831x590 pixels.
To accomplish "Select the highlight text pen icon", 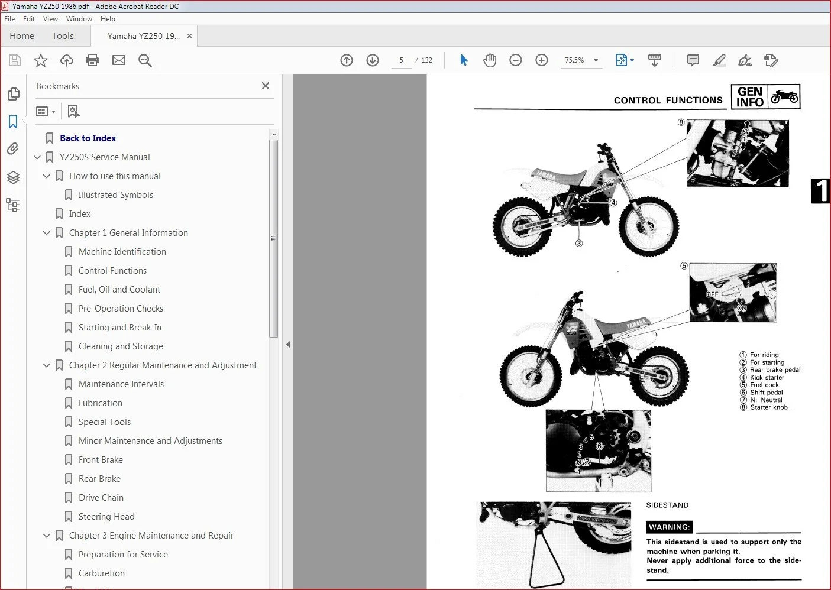I will coord(719,60).
